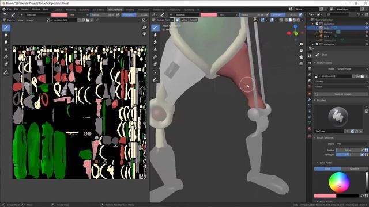Select the Draw brush tool in image editor
The width and height of the screenshot is (369, 207).
point(6,28)
